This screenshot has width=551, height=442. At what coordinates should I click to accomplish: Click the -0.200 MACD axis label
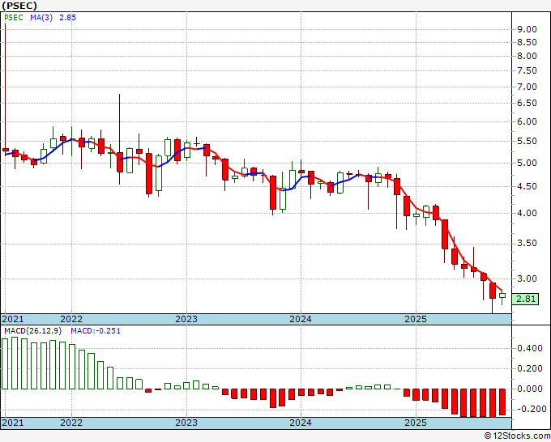coord(530,410)
